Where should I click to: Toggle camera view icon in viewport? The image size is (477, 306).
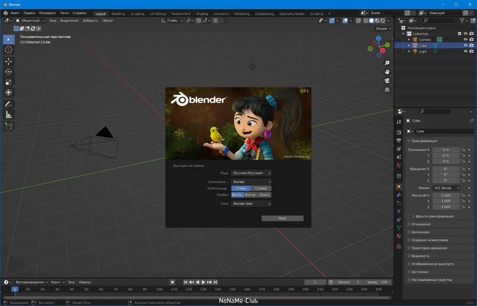pos(387,81)
